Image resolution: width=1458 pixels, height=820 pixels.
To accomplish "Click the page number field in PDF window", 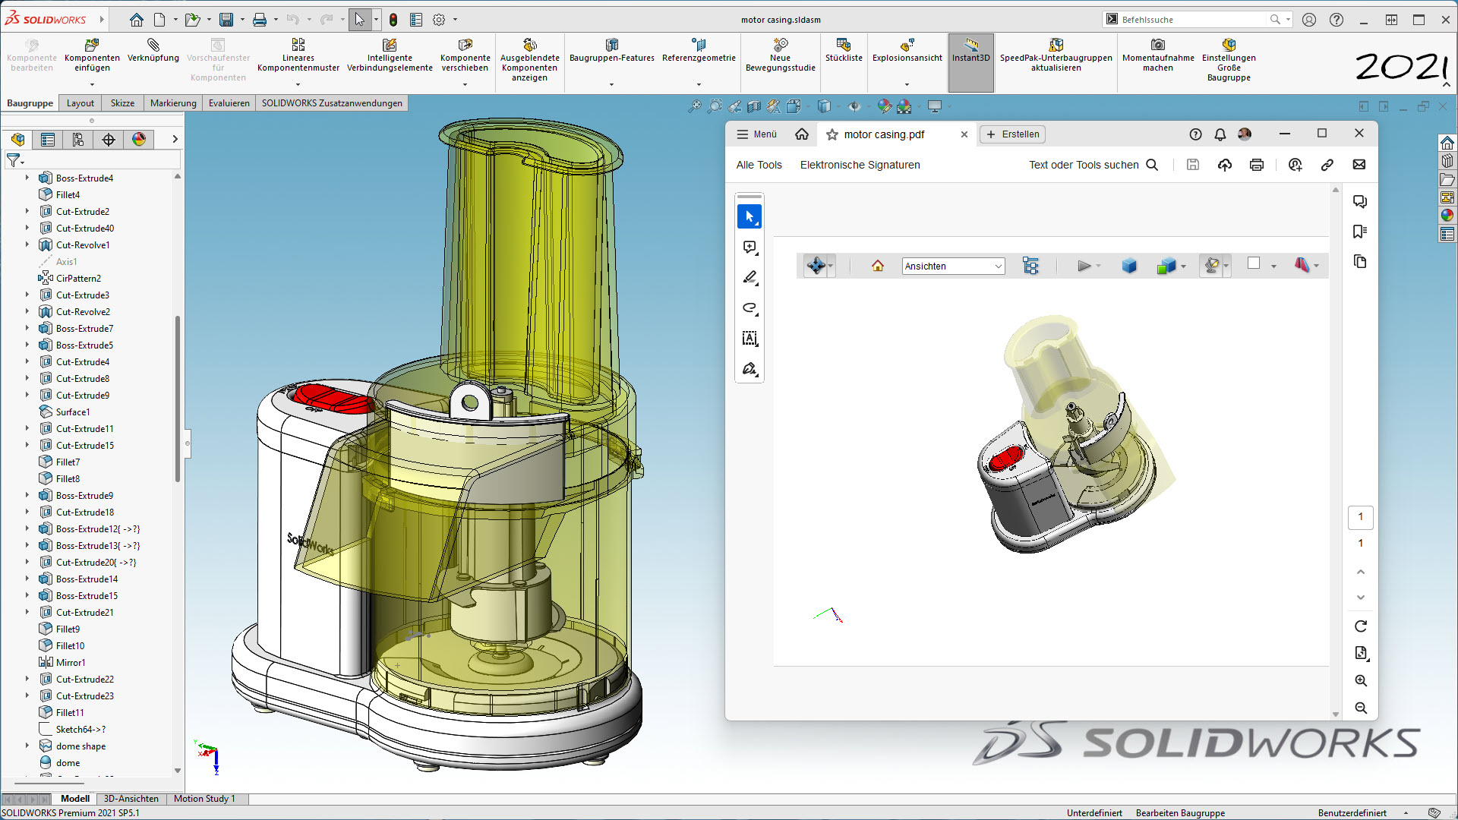I will (1360, 516).
